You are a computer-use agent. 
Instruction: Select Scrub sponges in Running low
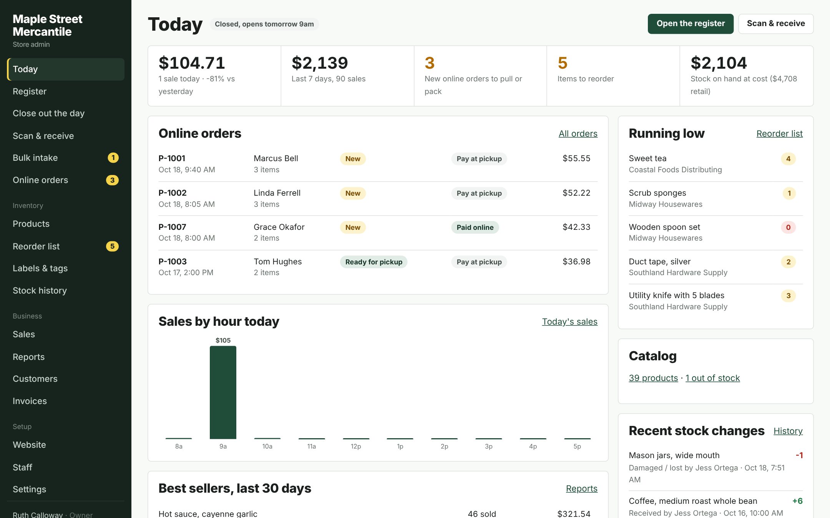715,198
